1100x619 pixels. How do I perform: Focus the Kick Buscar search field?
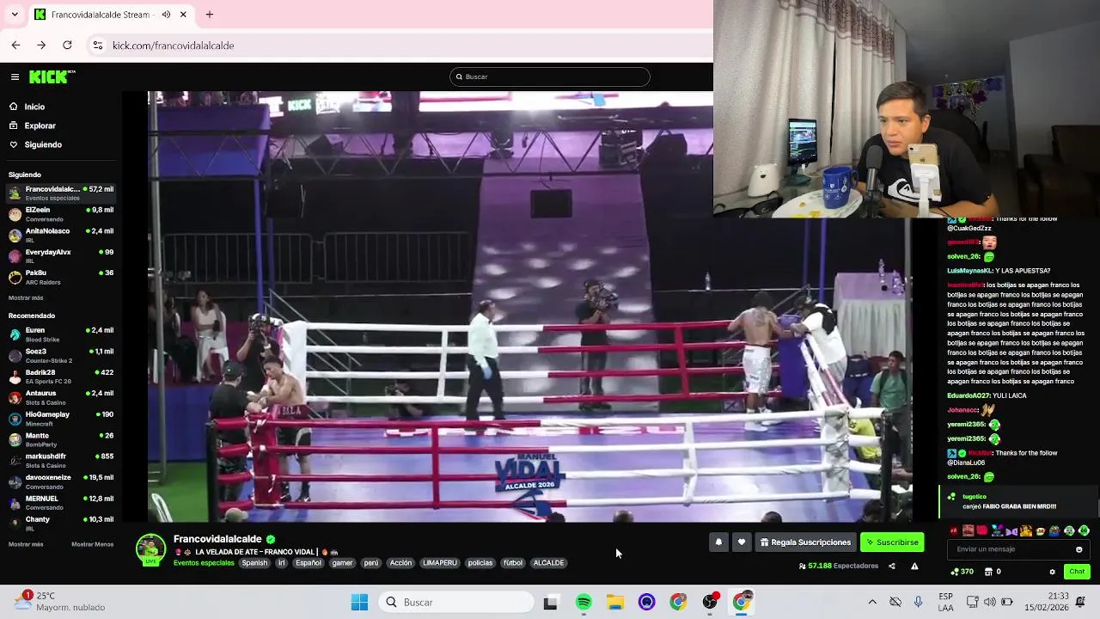(550, 77)
